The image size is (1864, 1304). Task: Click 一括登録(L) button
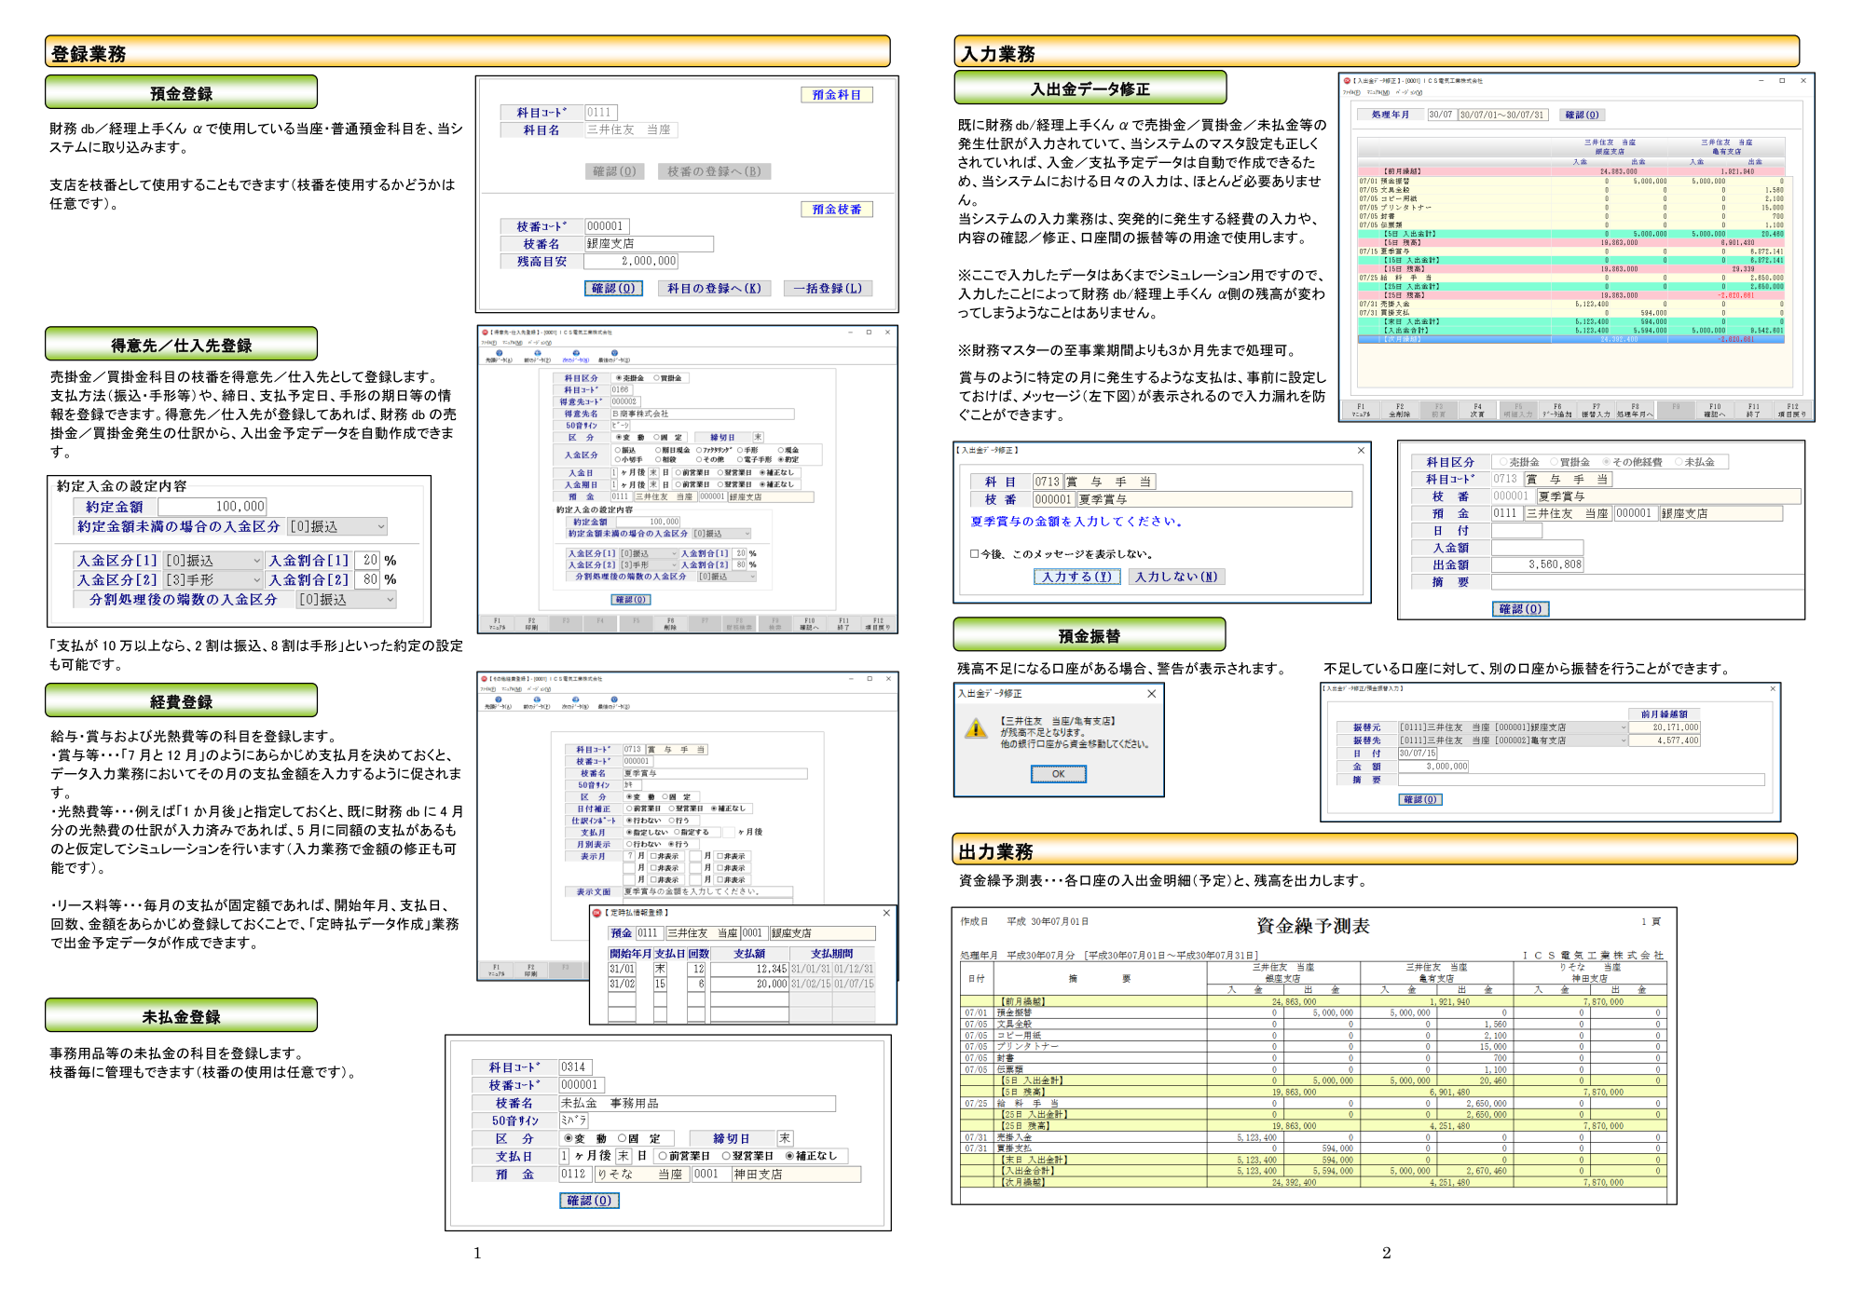coord(828,288)
